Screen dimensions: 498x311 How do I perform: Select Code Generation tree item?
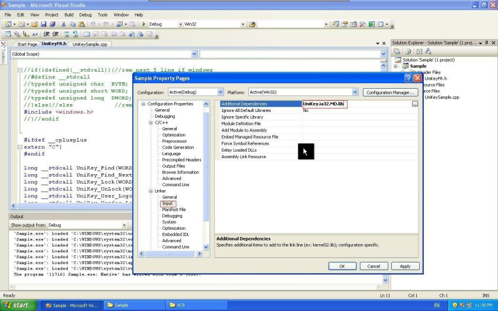click(x=178, y=148)
